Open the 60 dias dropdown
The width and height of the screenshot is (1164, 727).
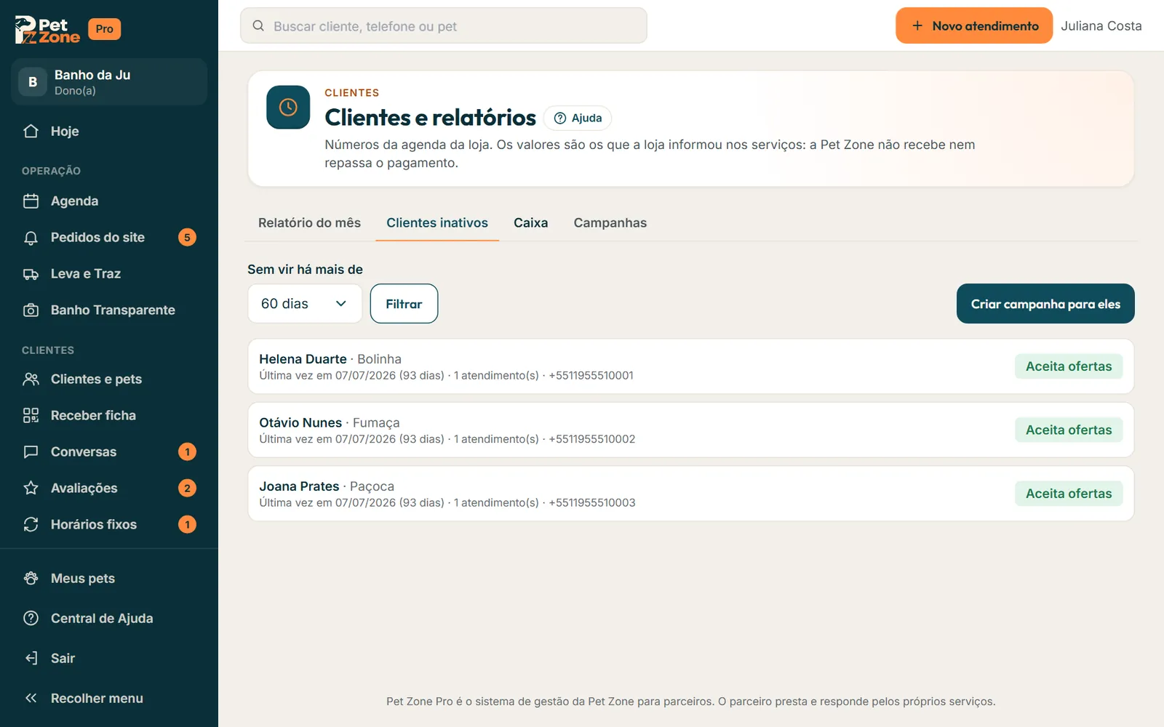(305, 303)
